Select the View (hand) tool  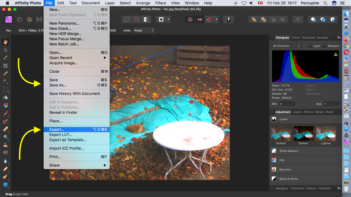pos(5,42)
